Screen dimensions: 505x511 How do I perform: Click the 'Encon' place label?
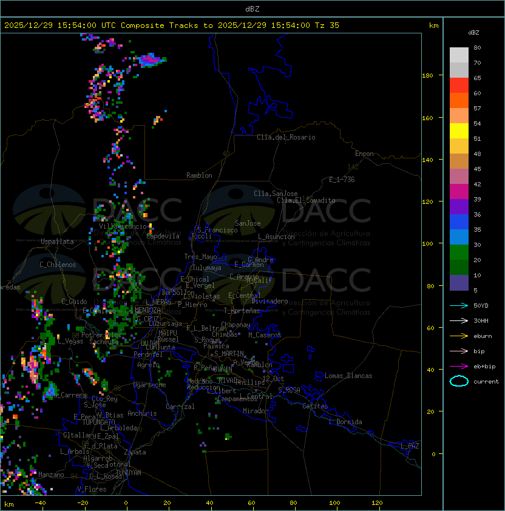pos(364,154)
